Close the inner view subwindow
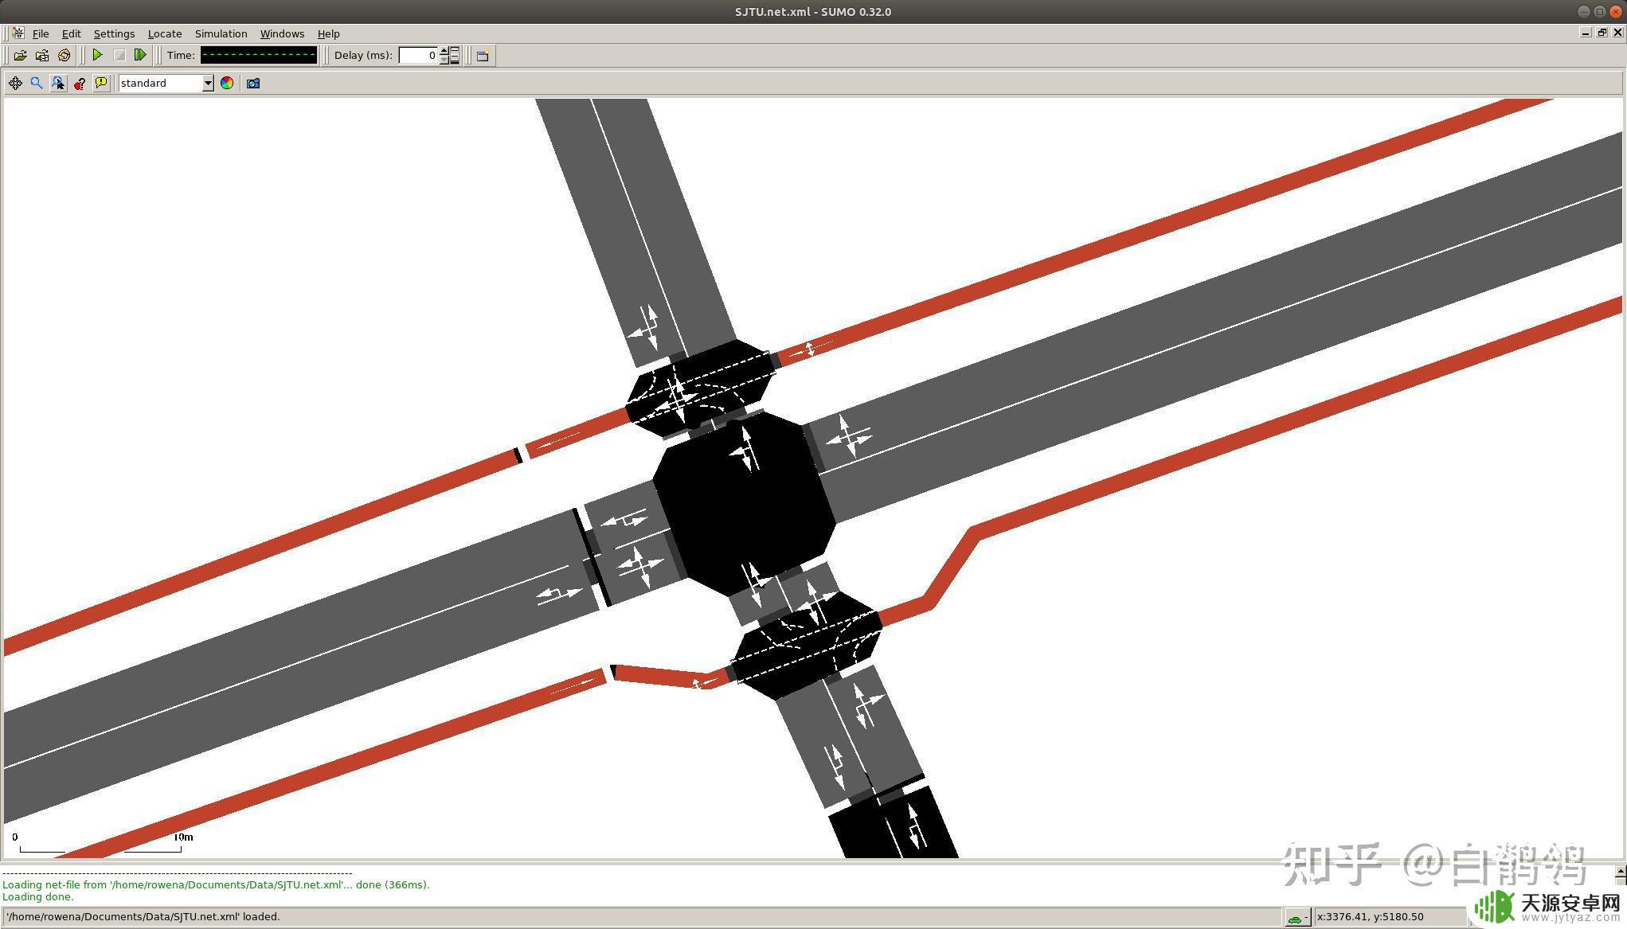The height and width of the screenshot is (929, 1627). [1618, 33]
